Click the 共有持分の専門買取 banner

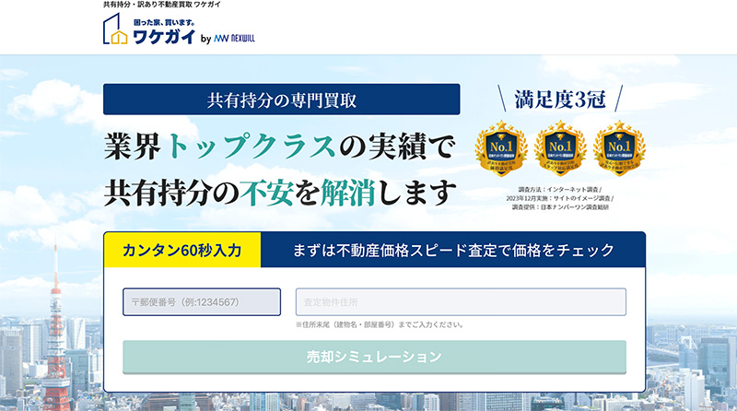click(x=282, y=100)
